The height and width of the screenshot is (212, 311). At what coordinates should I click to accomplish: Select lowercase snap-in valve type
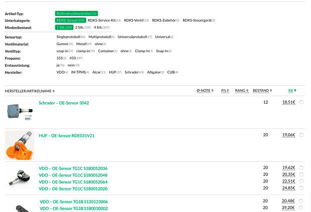[x=65, y=51]
